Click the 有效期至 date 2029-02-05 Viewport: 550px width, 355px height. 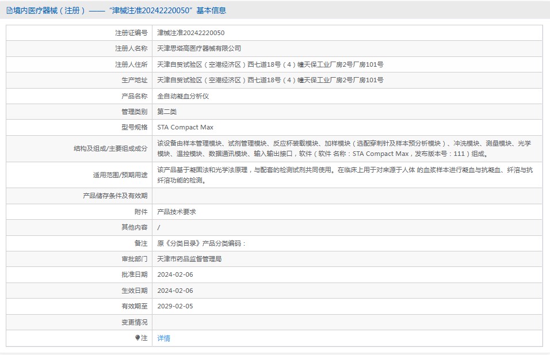point(175,306)
